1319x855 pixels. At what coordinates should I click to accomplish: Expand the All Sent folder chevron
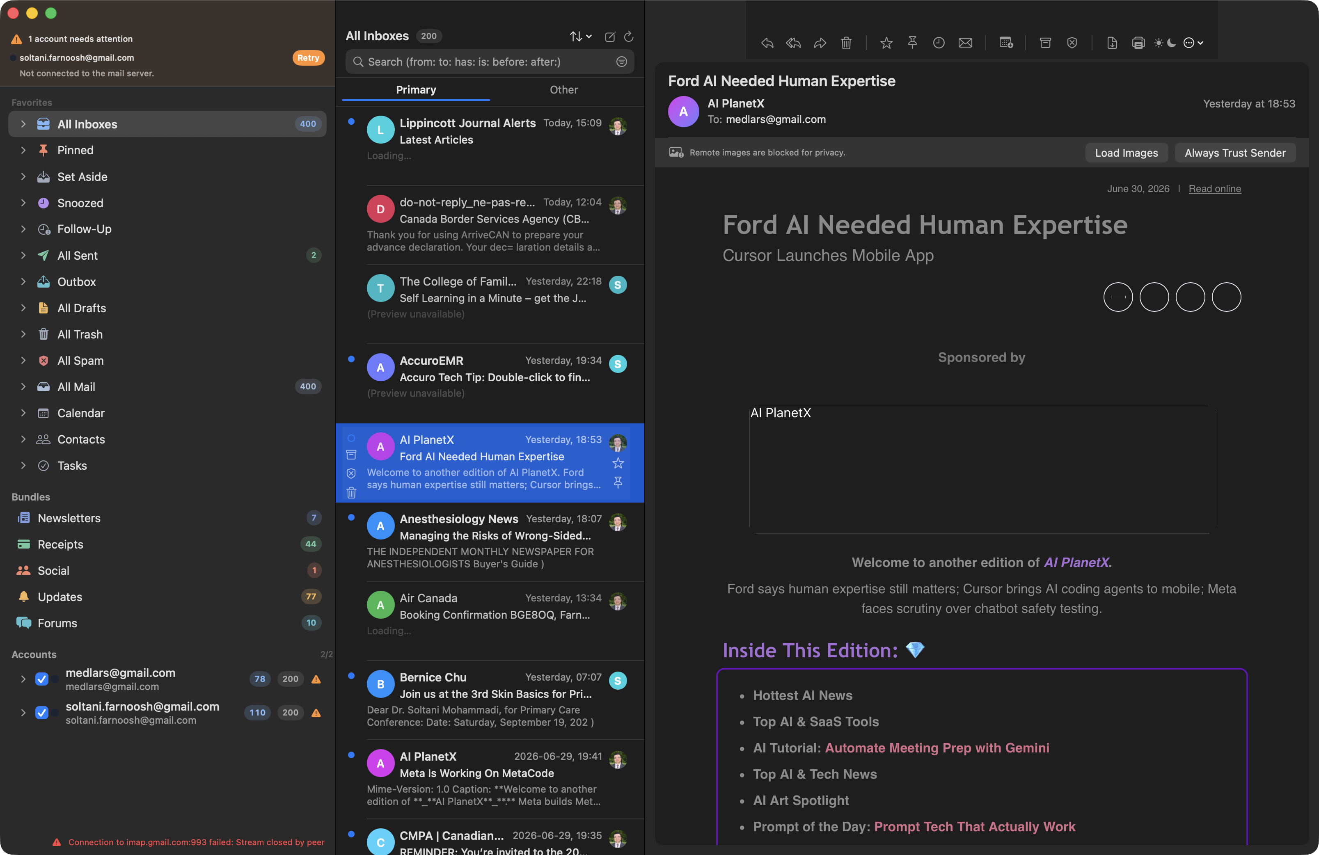[x=23, y=256]
